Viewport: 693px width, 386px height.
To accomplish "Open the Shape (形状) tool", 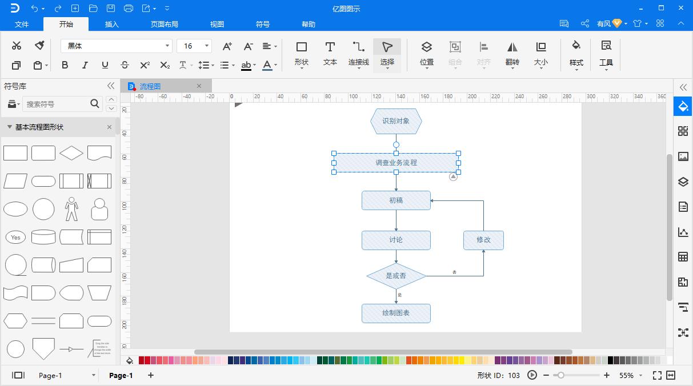I will (x=301, y=53).
